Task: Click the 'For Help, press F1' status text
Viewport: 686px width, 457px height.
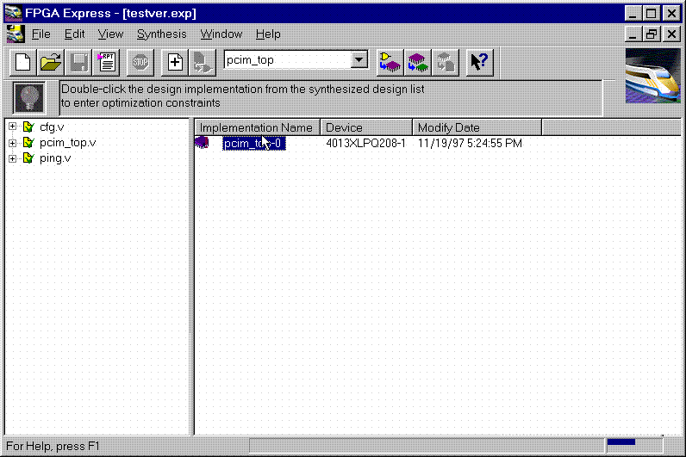Action: coord(53,446)
